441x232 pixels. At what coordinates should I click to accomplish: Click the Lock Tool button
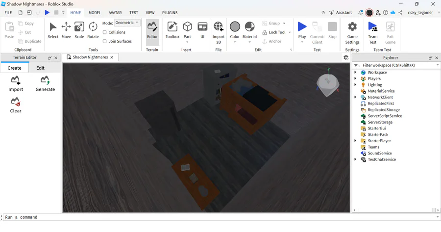click(x=274, y=32)
